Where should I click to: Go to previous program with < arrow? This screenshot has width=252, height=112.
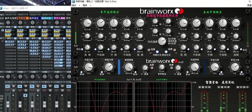tap(79, 5)
